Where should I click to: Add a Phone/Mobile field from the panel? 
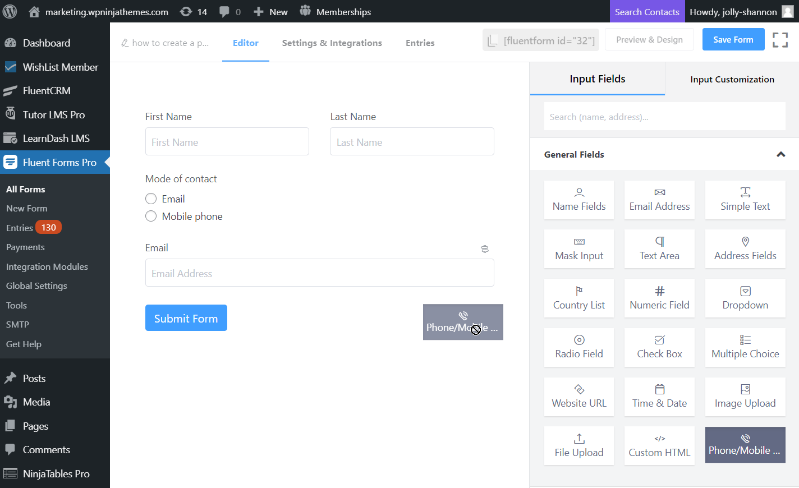pyautogui.click(x=745, y=445)
